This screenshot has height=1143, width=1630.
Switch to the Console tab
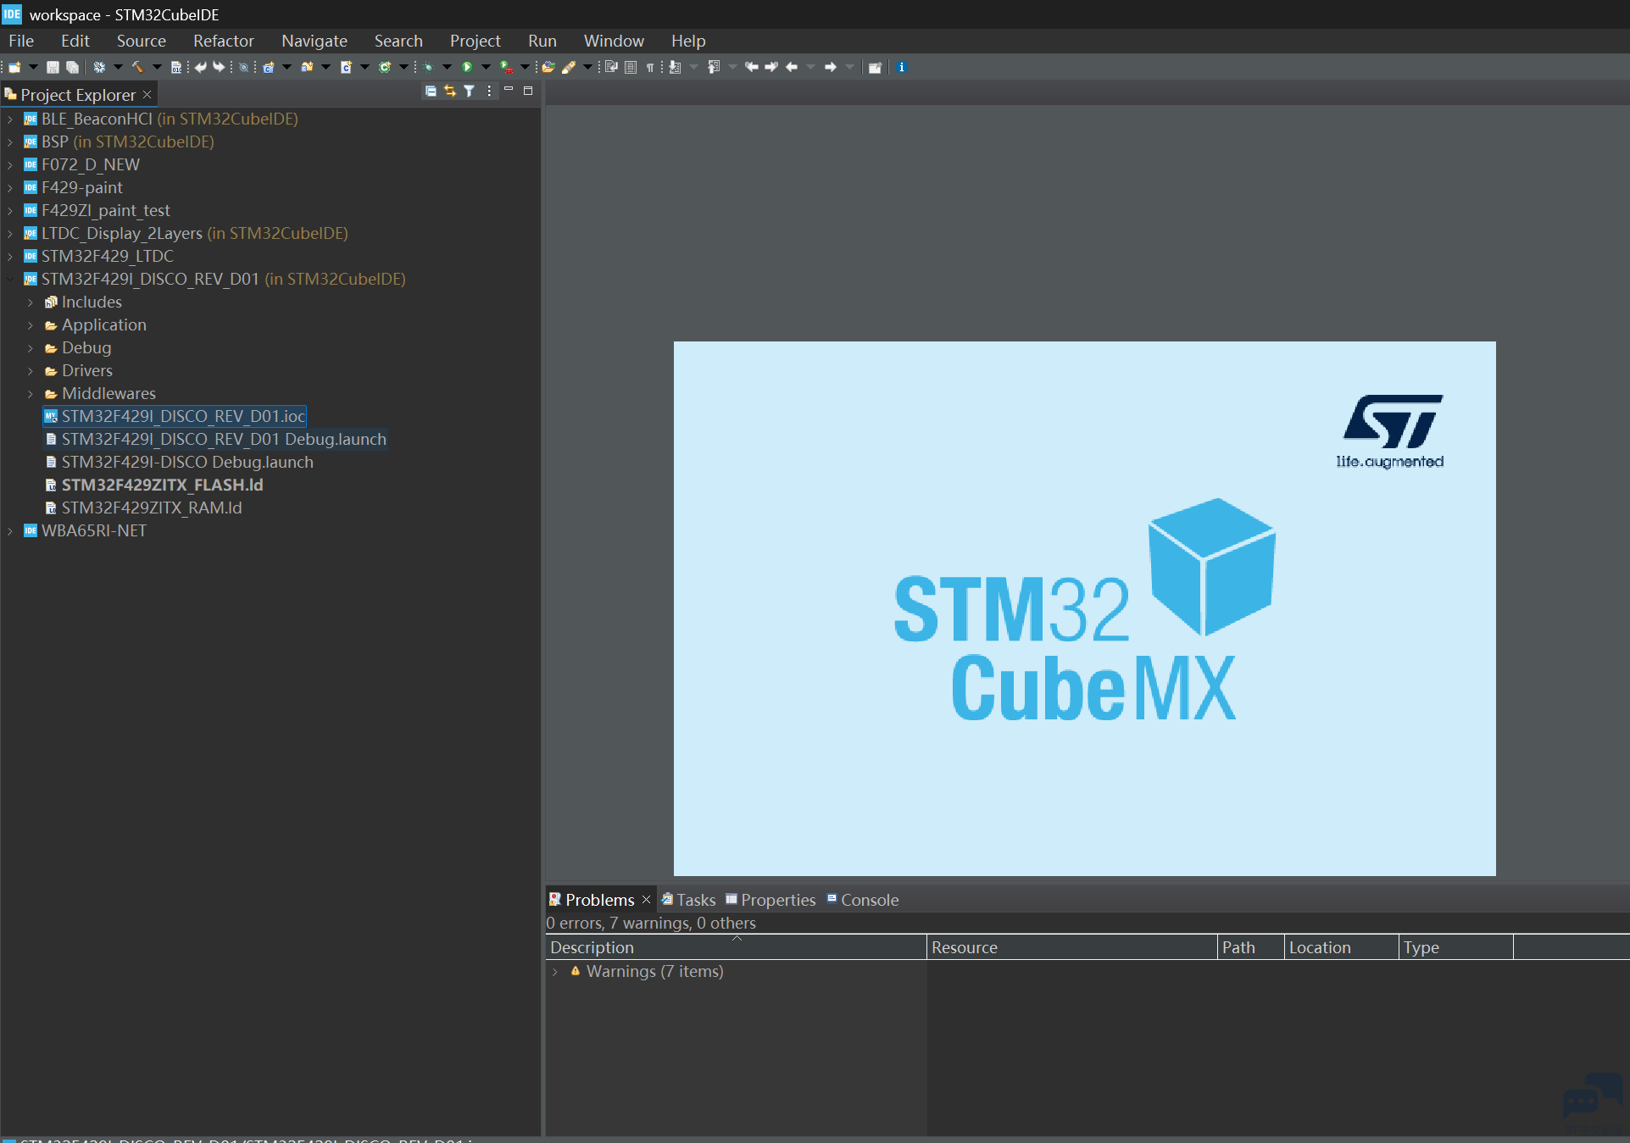[x=869, y=900]
